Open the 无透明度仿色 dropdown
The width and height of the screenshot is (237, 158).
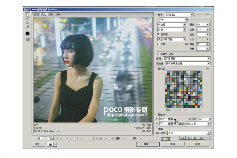coord(172,39)
